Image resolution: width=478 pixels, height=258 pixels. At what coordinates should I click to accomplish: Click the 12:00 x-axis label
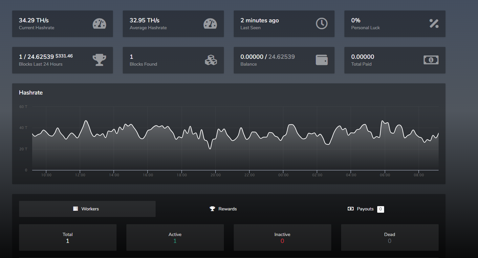point(80,175)
